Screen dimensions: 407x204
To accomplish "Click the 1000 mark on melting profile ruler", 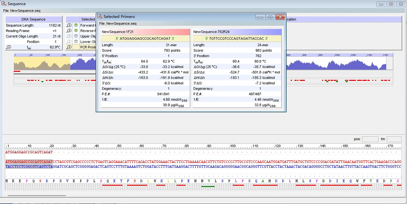I will (337, 55).
